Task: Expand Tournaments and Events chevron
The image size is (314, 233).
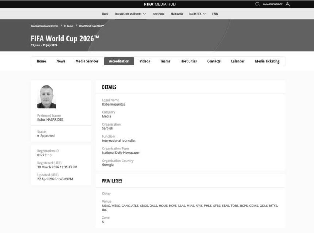Action: pyautogui.click(x=145, y=14)
